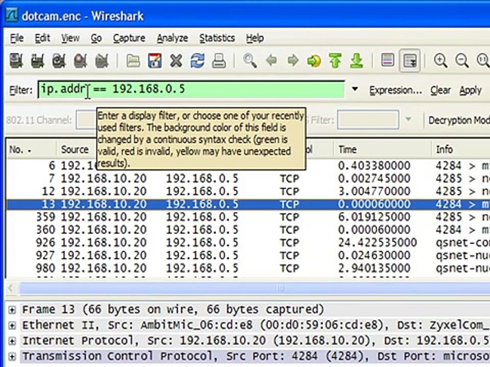Select packet number 360 row
The height and width of the screenshot is (367, 490).
(x=248, y=230)
